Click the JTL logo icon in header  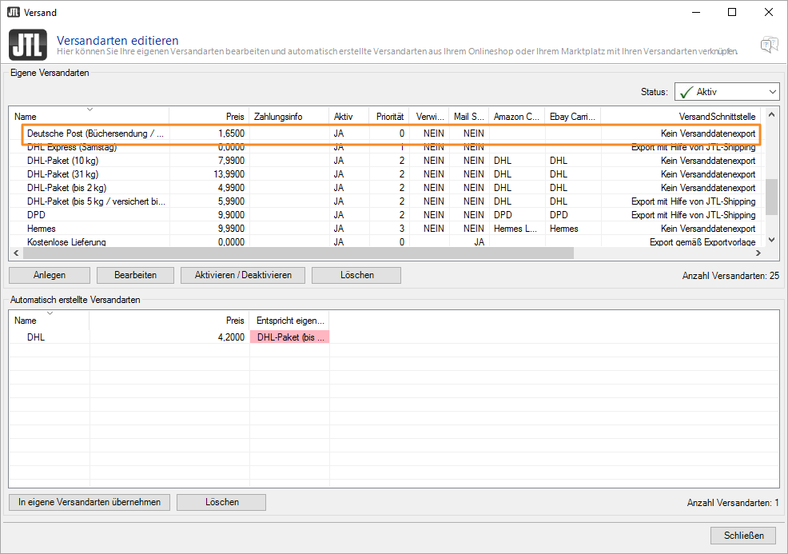click(x=28, y=44)
